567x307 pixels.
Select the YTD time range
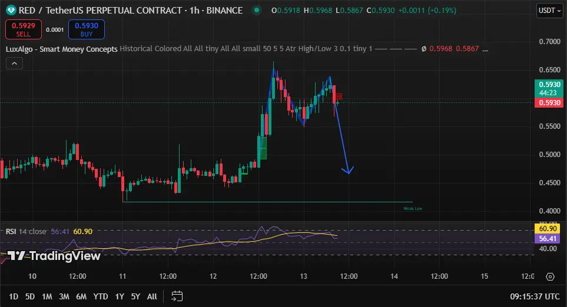101,296
